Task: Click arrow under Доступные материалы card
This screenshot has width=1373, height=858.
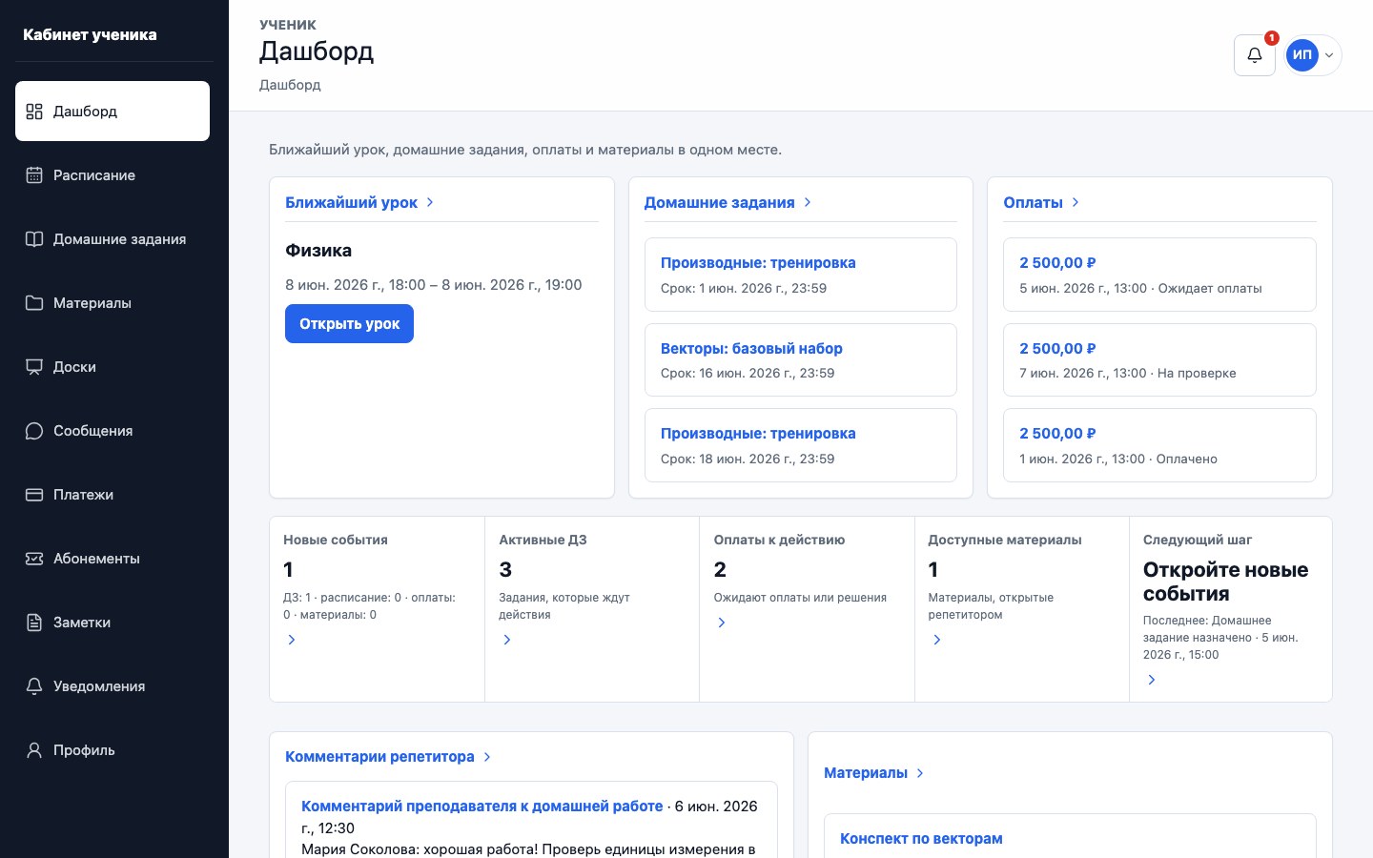Action: pyautogui.click(x=937, y=640)
